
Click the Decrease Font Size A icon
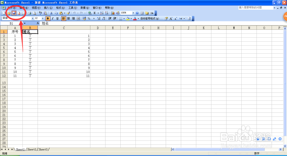coord(176,18)
